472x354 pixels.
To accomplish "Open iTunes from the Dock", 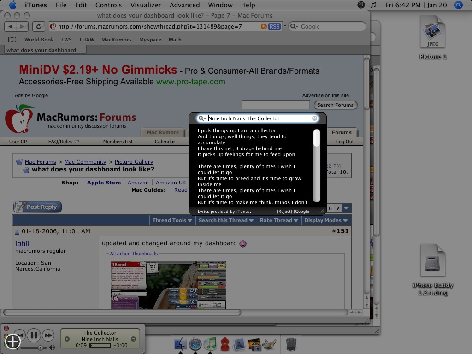I will 210,344.
